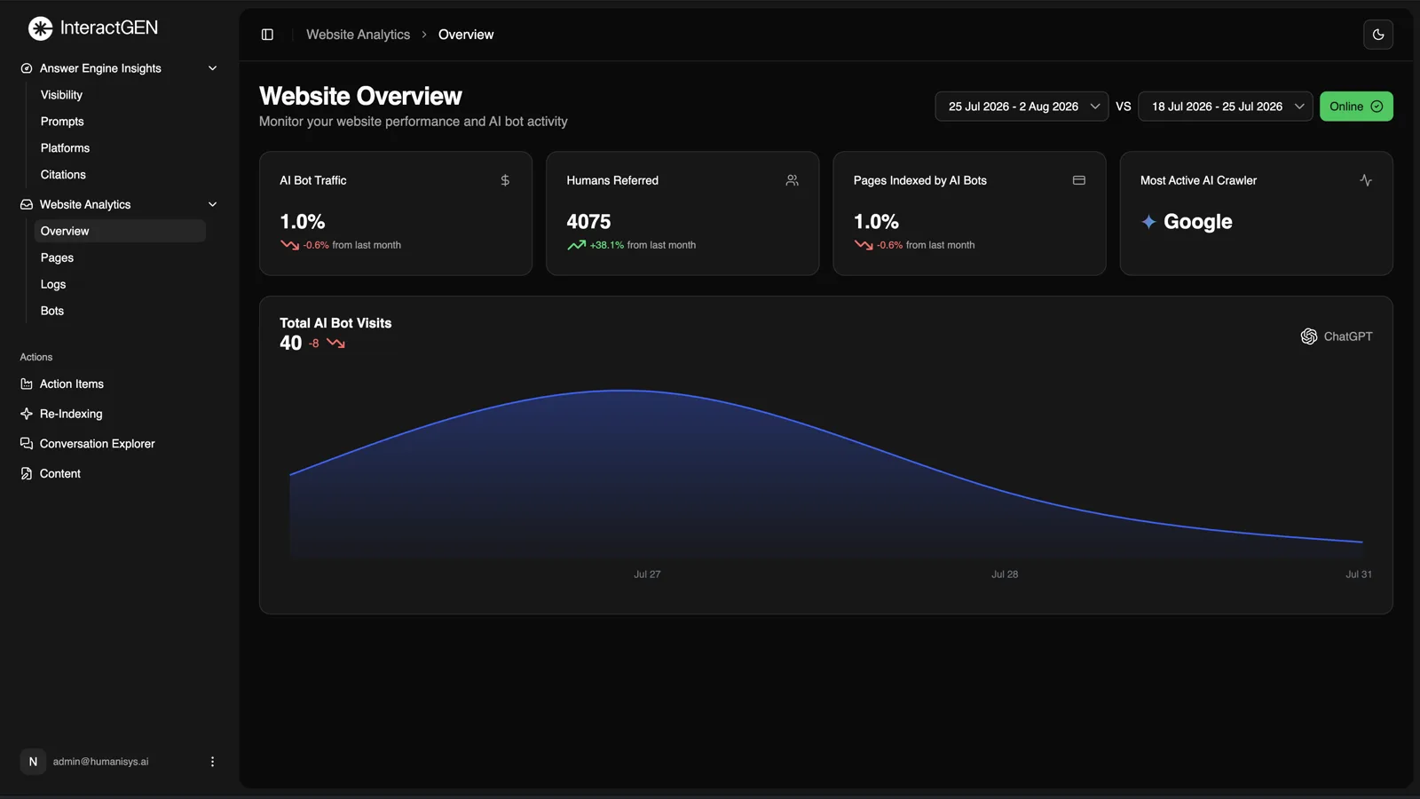The width and height of the screenshot is (1420, 799).
Task: Click the Humans Referred 4075 value
Action: click(x=589, y=222)
